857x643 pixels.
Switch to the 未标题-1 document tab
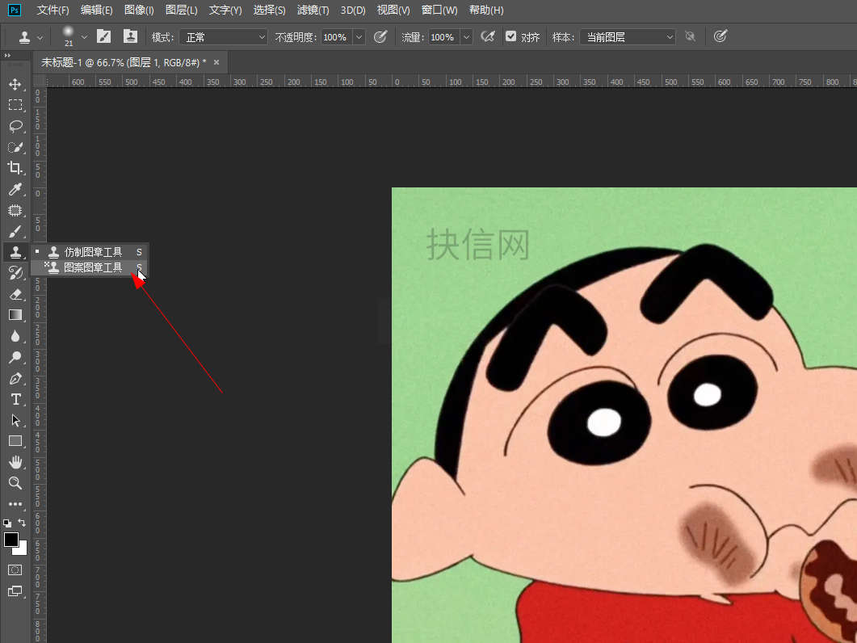point(124,63)
